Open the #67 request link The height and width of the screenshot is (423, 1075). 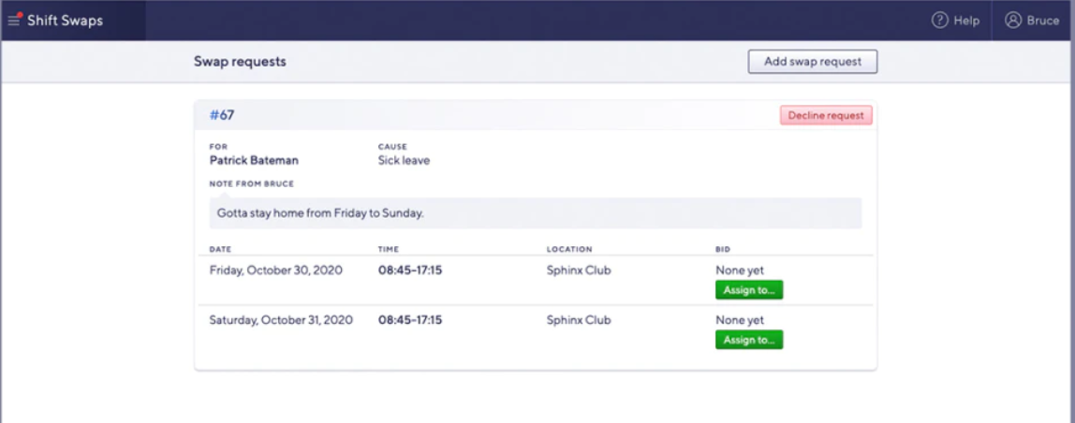[222, 115]
